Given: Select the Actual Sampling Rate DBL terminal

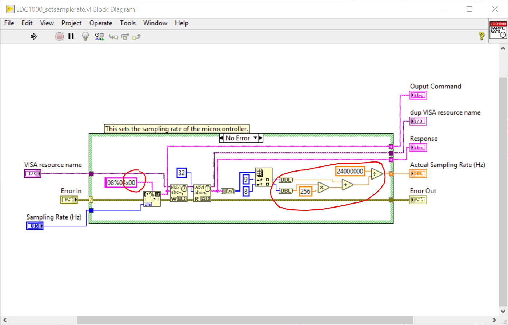Looking at the screenshot, I should pos(418,174).
